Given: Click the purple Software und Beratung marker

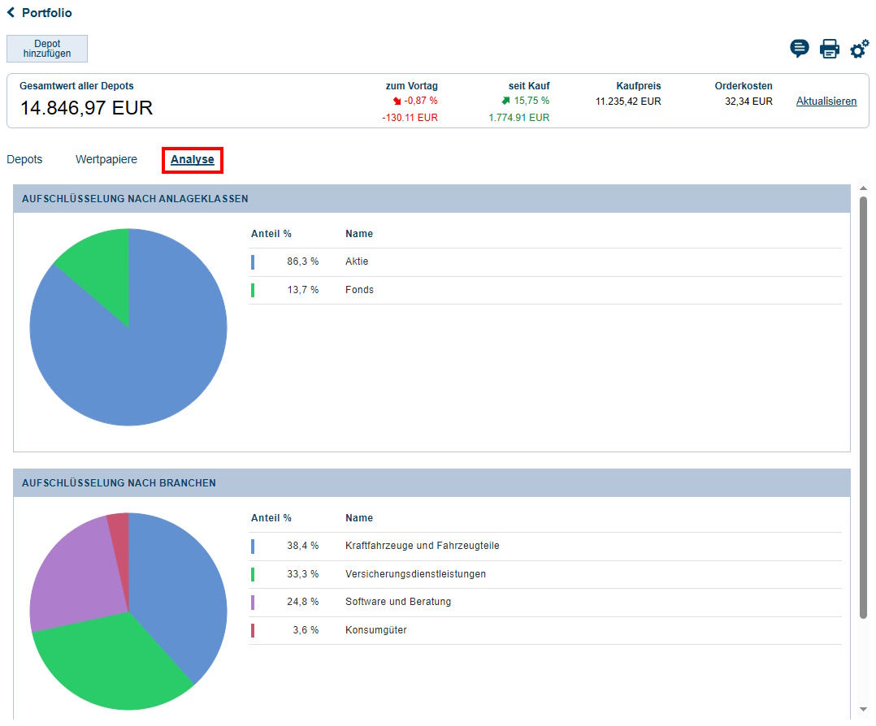Looking at the screenshot, I should coord(253,603).
